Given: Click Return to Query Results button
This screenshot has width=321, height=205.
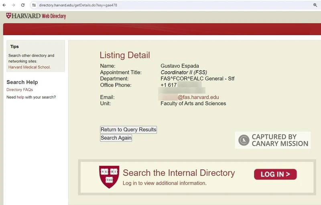Looking at the screenshot, I should point(128,130).
